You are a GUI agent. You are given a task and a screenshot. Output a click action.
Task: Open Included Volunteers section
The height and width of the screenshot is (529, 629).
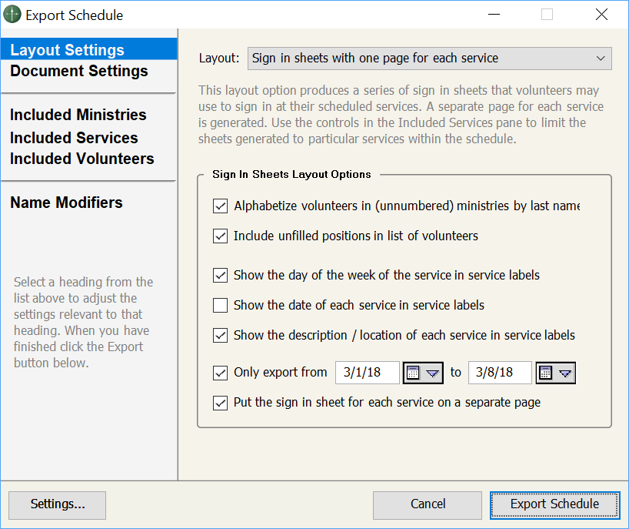tap(82, 159)
